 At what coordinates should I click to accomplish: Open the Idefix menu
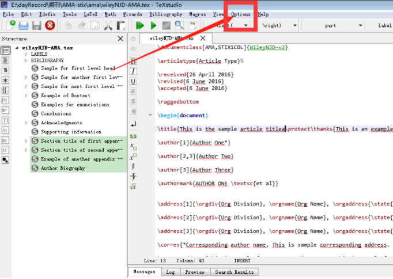[x=47, y=14]
